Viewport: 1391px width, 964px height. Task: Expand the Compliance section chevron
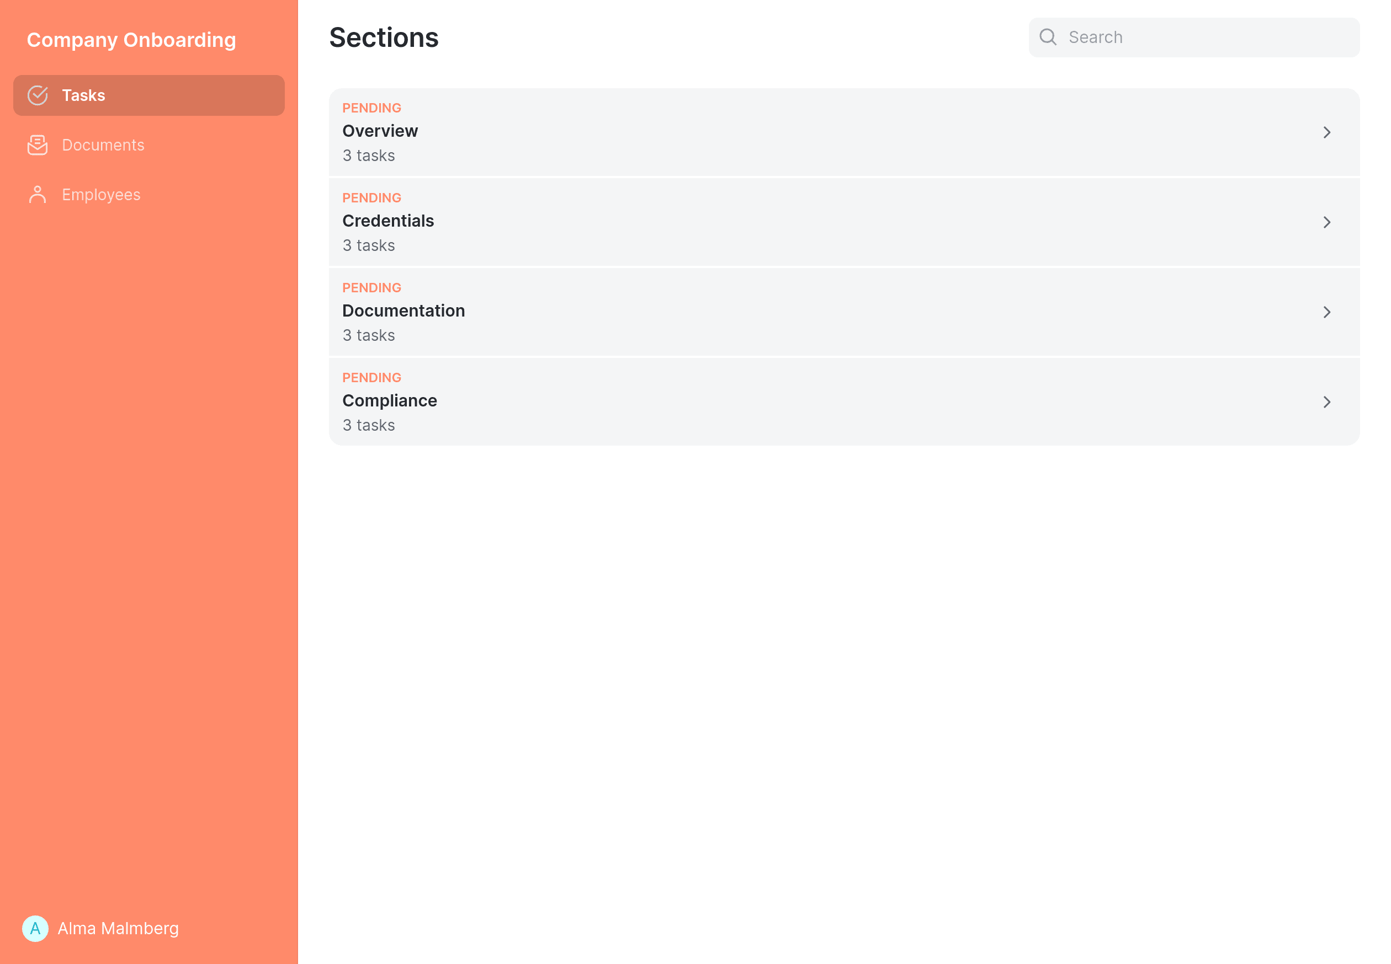tap(1326, 402)
